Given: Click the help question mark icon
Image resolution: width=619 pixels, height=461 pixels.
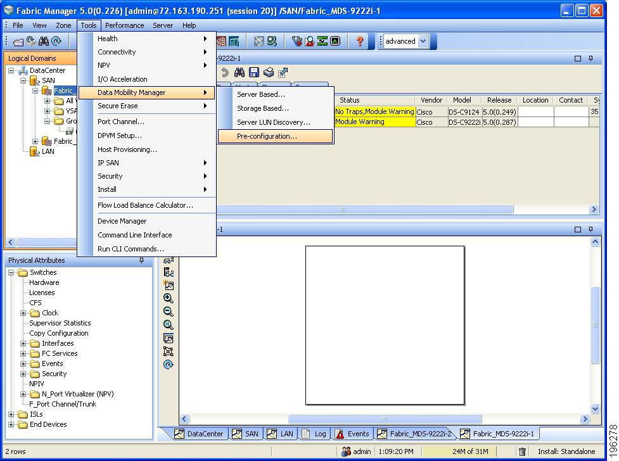Looking at the screenshot, I should click(360, 41).
